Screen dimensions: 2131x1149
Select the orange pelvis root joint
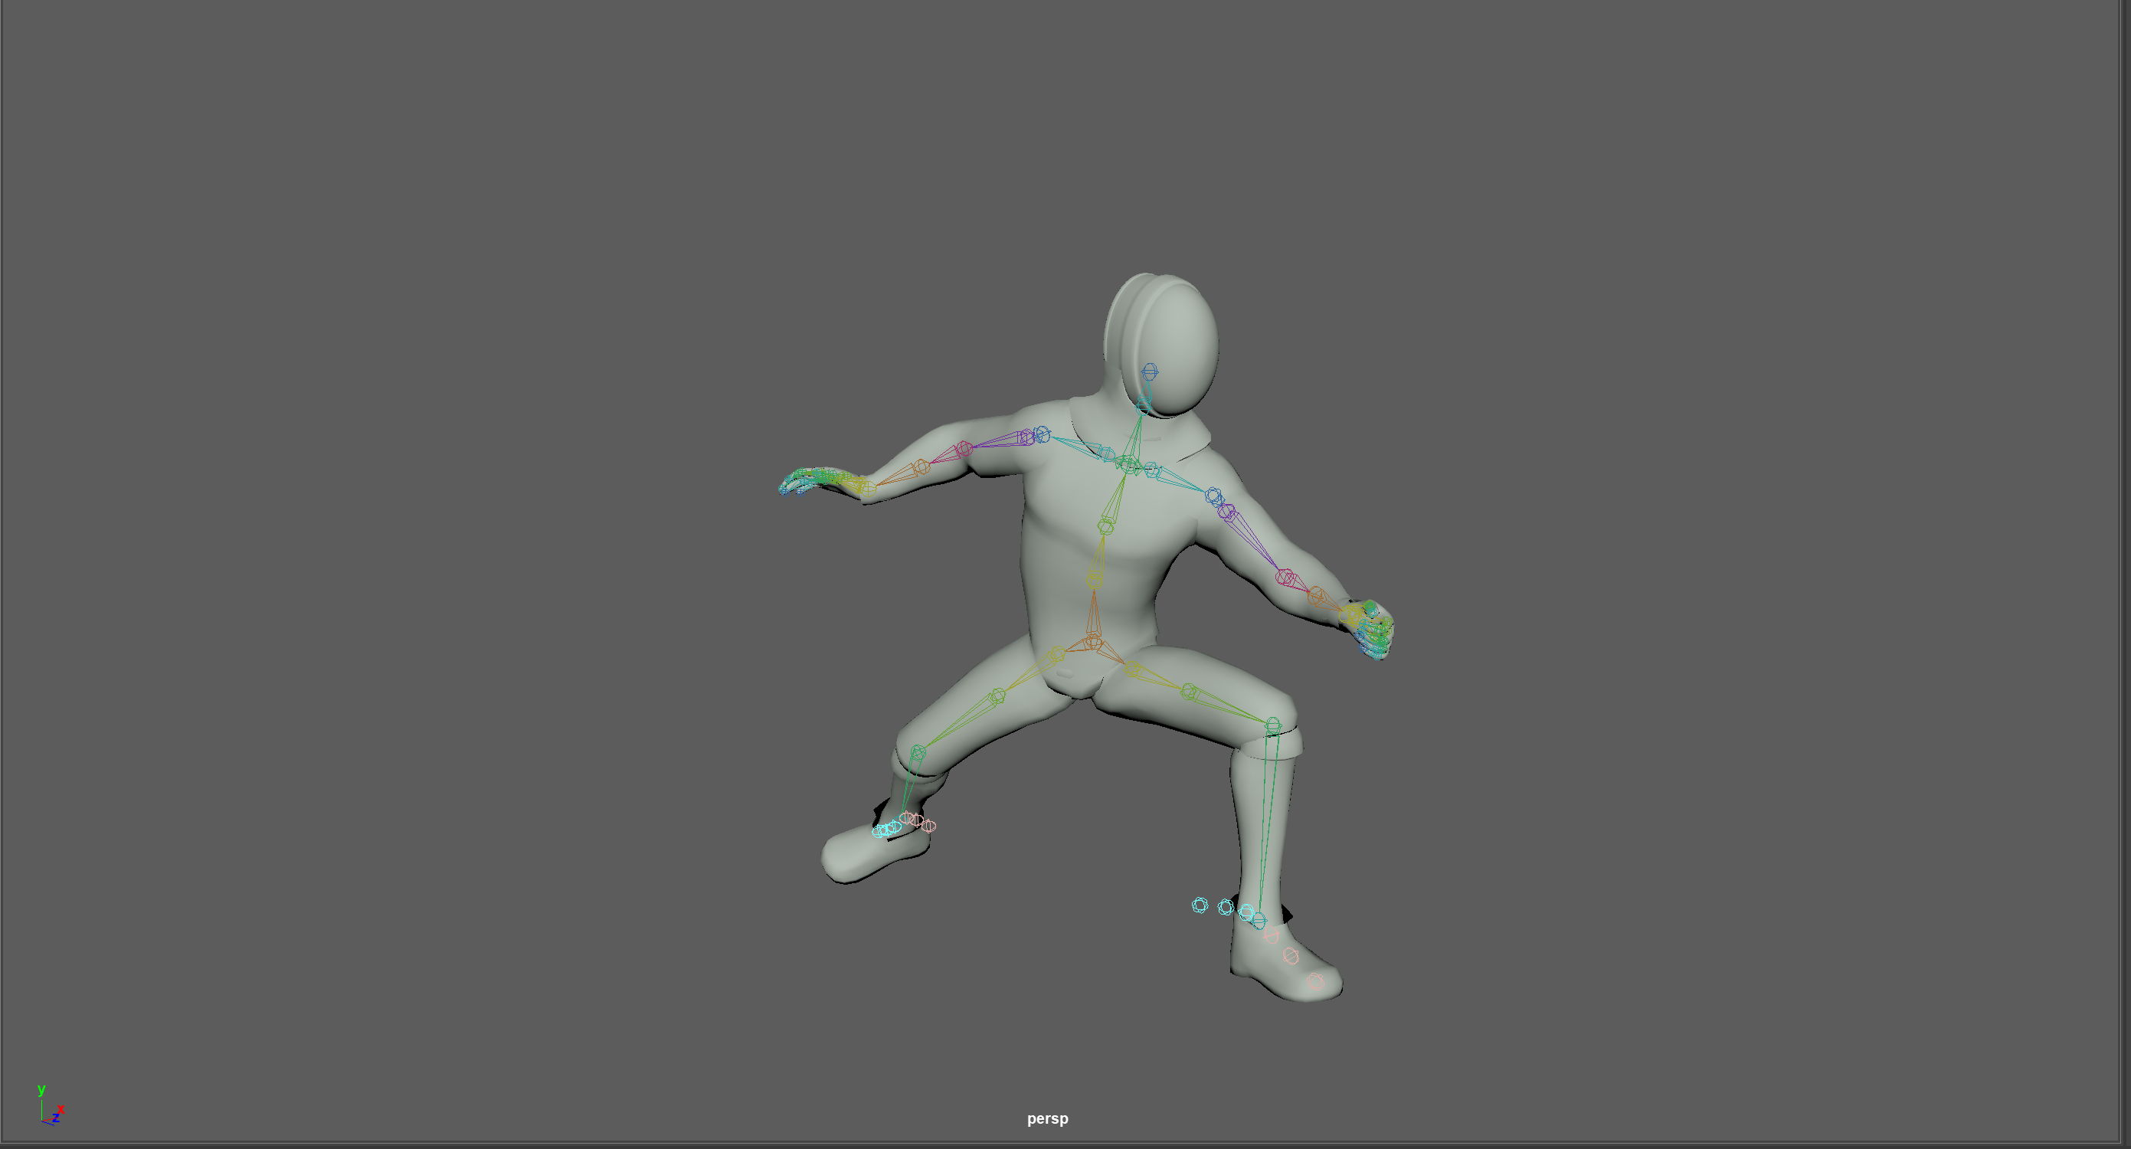(1093, 641)
